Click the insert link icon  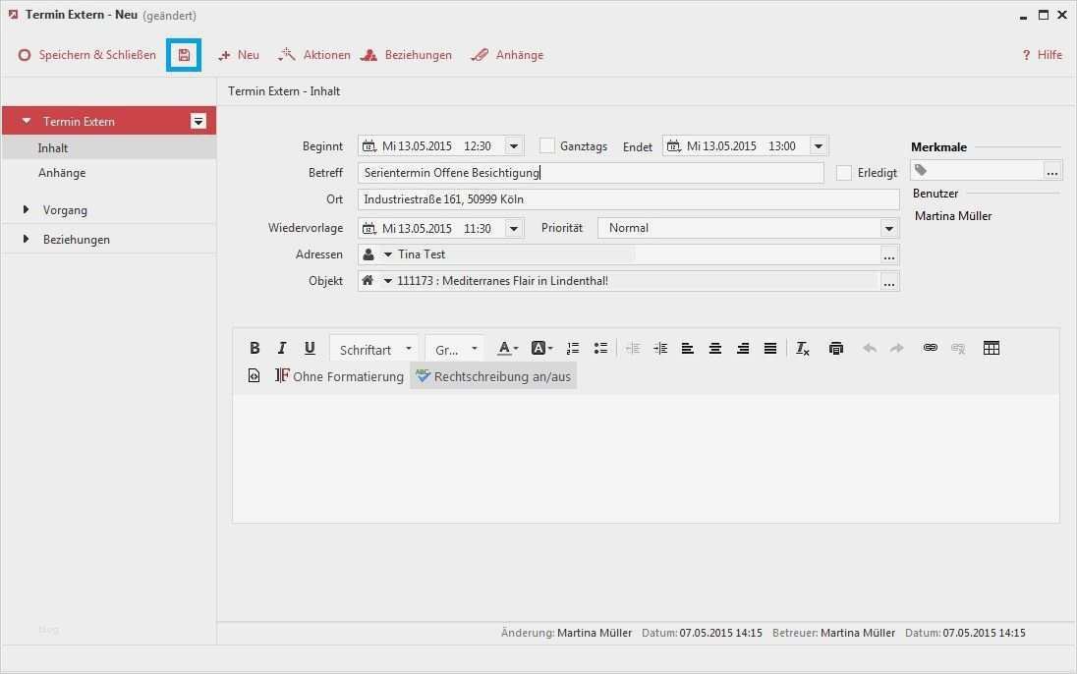coord(930,348)
